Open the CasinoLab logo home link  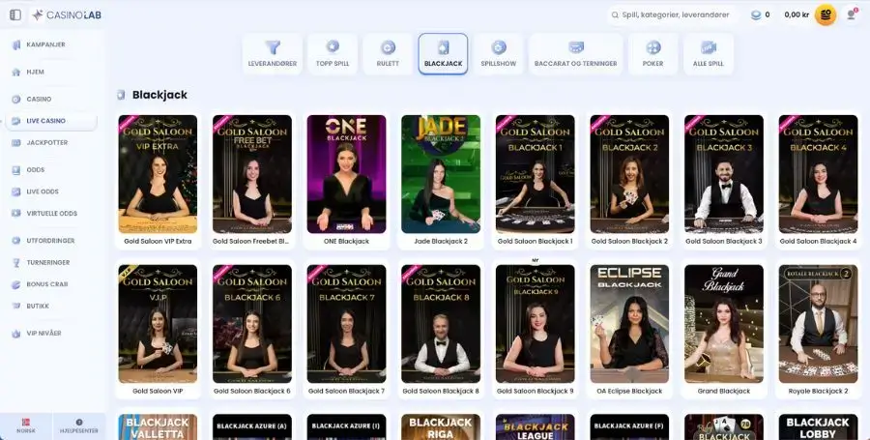67,15
